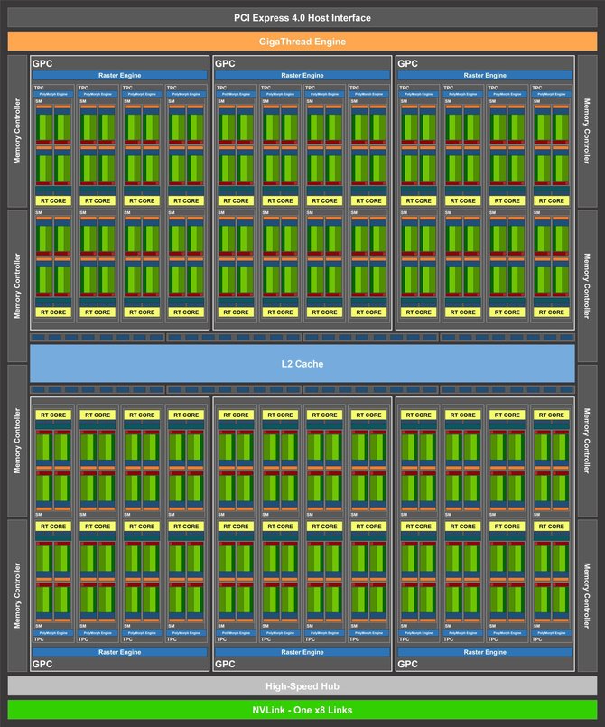Click the third Memory Controller on right side
The width and height of the screenshot is (605, 727).
587,441
